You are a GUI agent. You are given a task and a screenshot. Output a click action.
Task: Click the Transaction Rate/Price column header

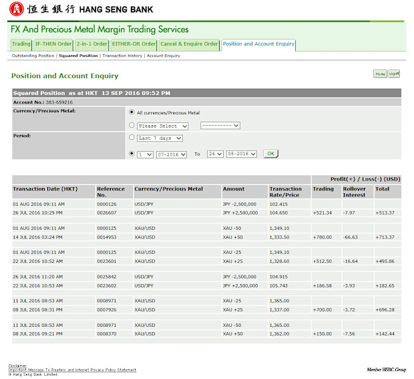(x=285, y=192)
